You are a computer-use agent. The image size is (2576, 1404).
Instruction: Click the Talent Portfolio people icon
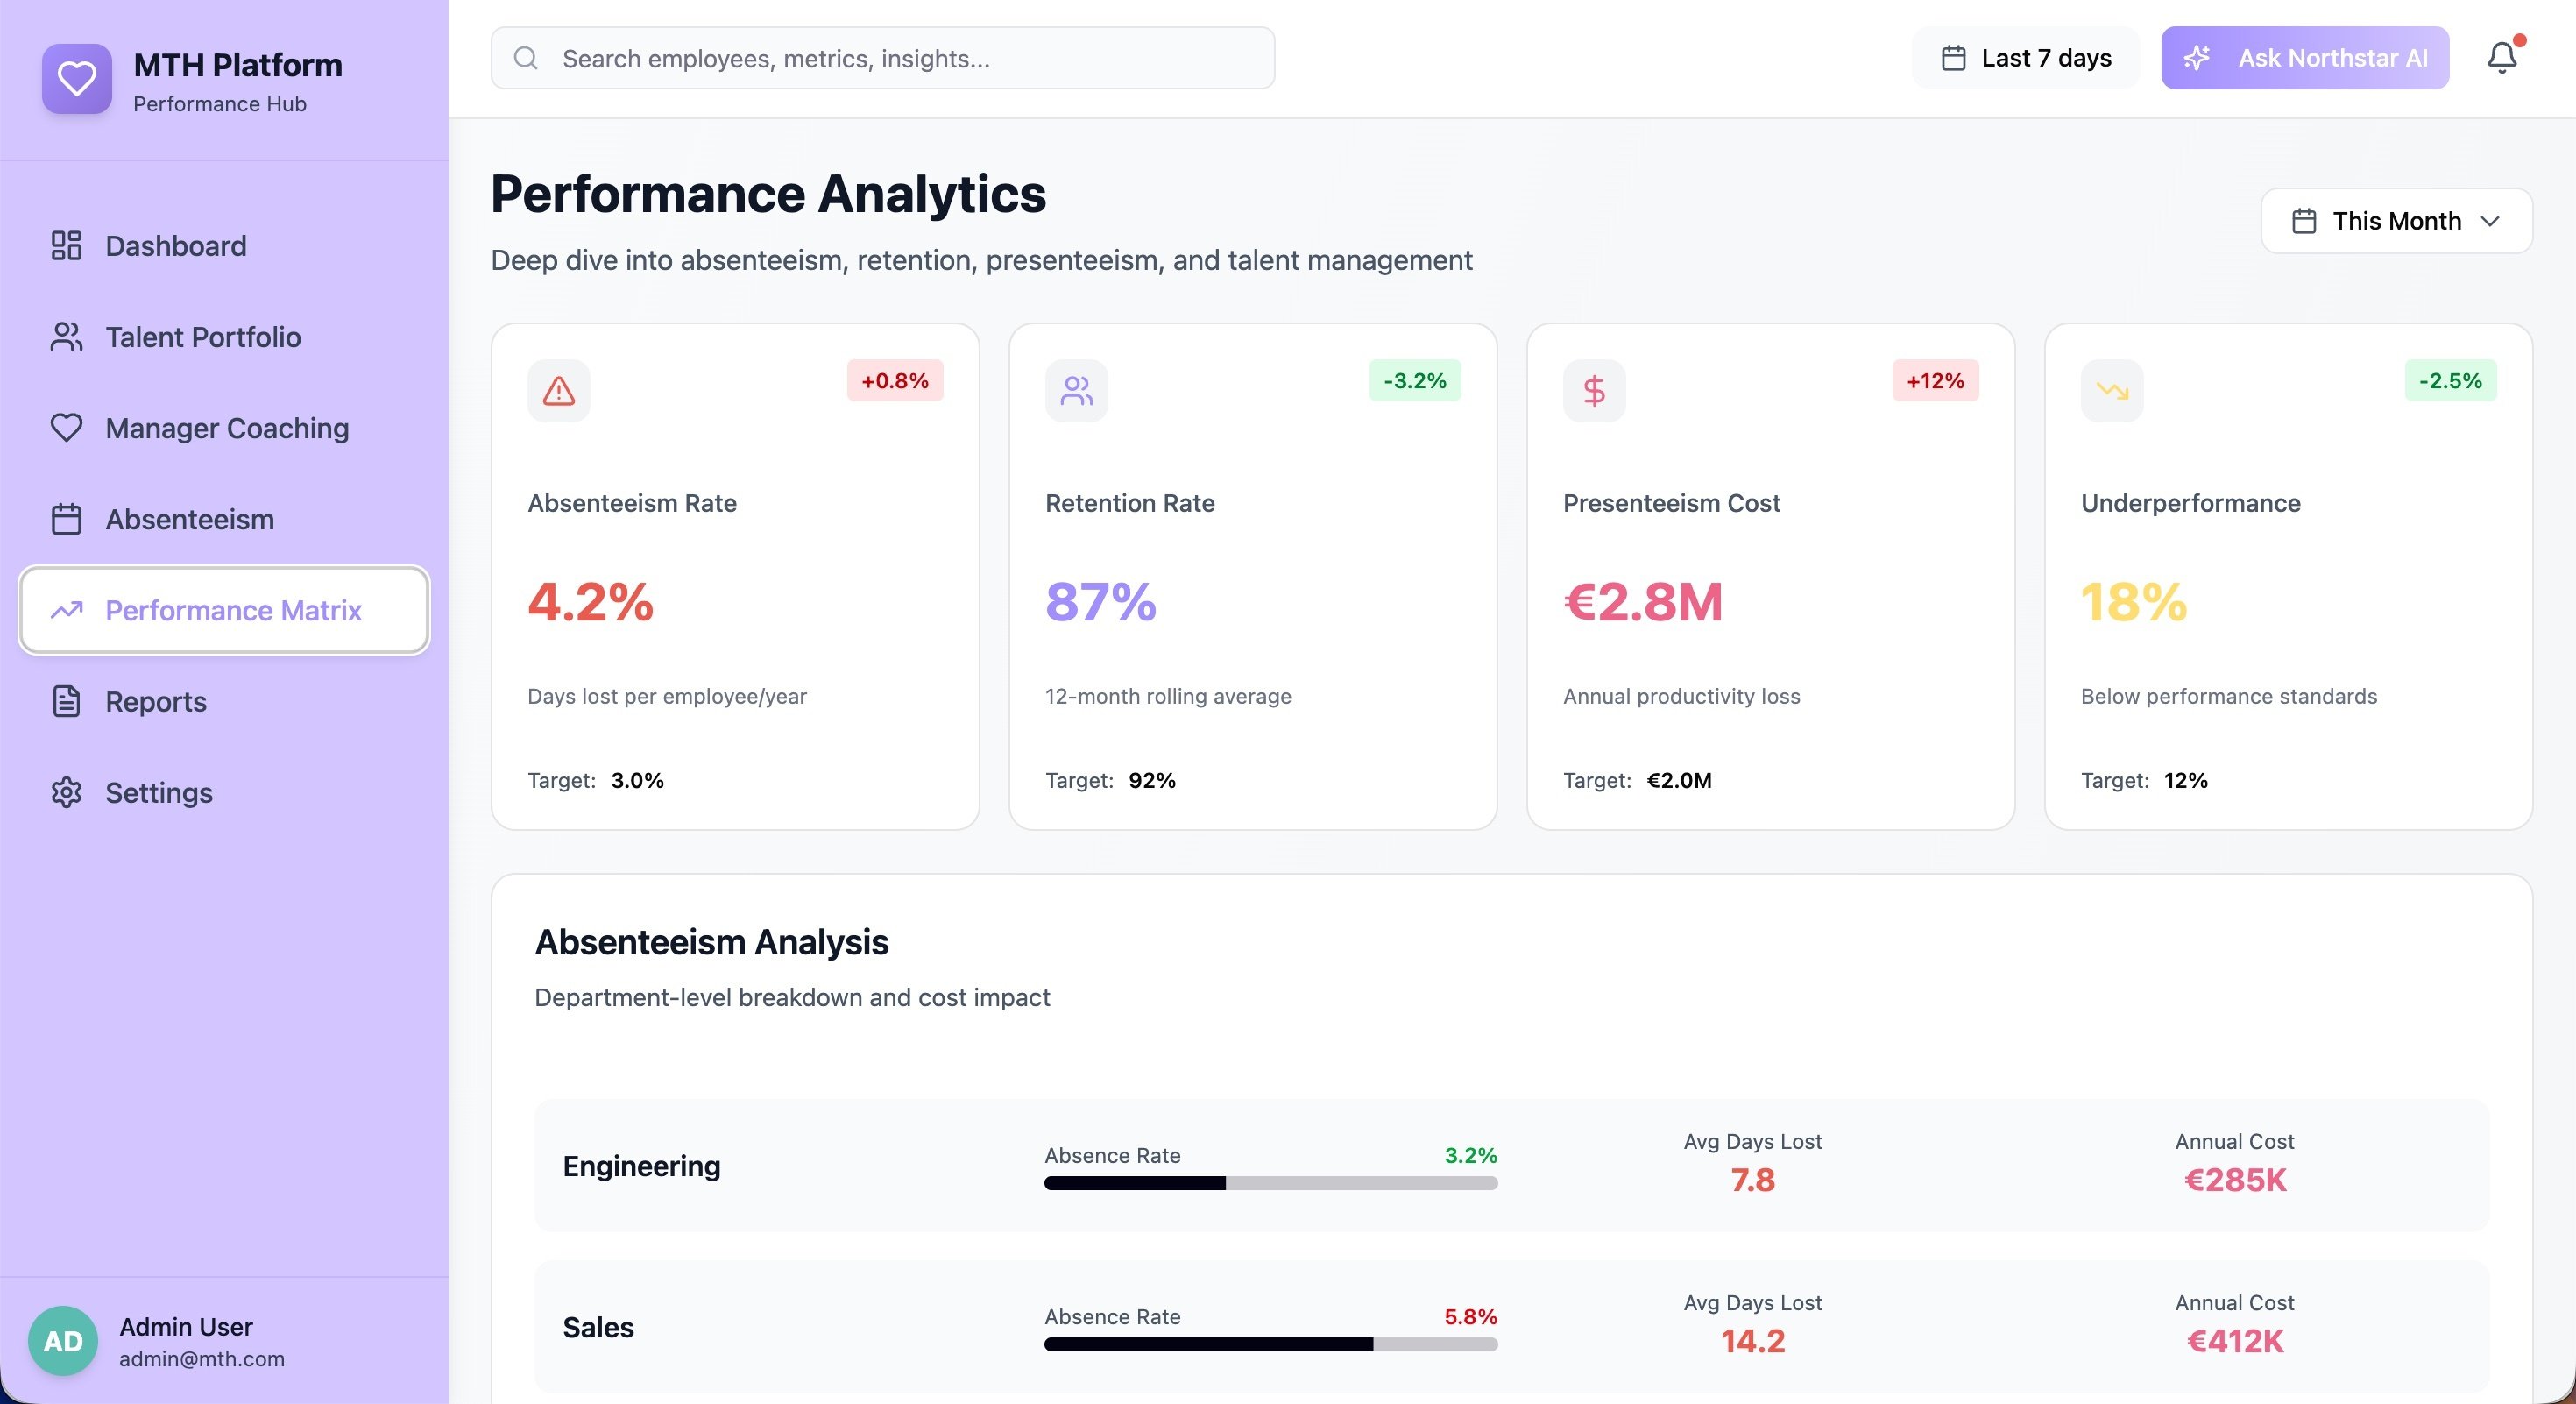click(66, 337)
